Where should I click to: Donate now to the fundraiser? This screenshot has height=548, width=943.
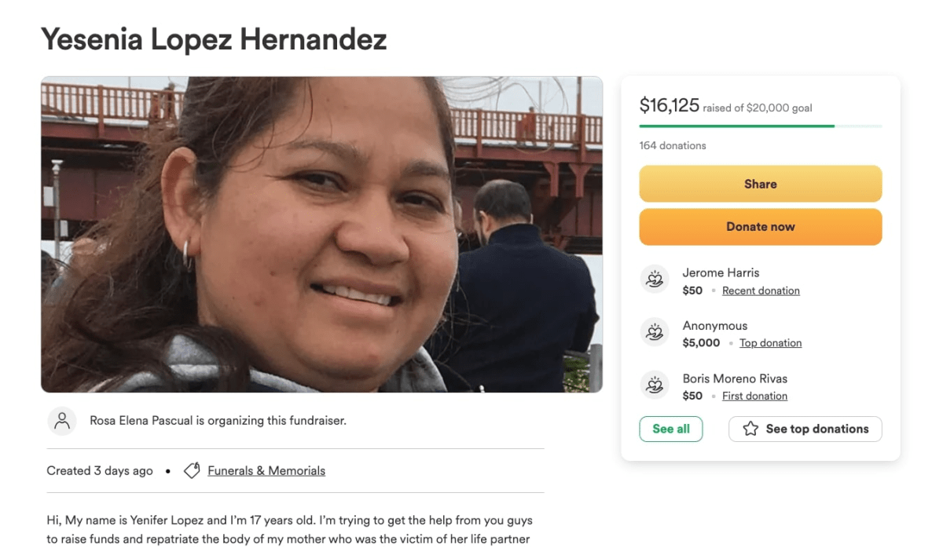pos(761,227)
